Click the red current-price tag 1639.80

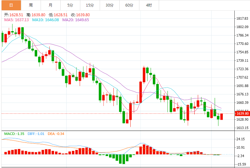pyautogui.click(x=242, y=113)
